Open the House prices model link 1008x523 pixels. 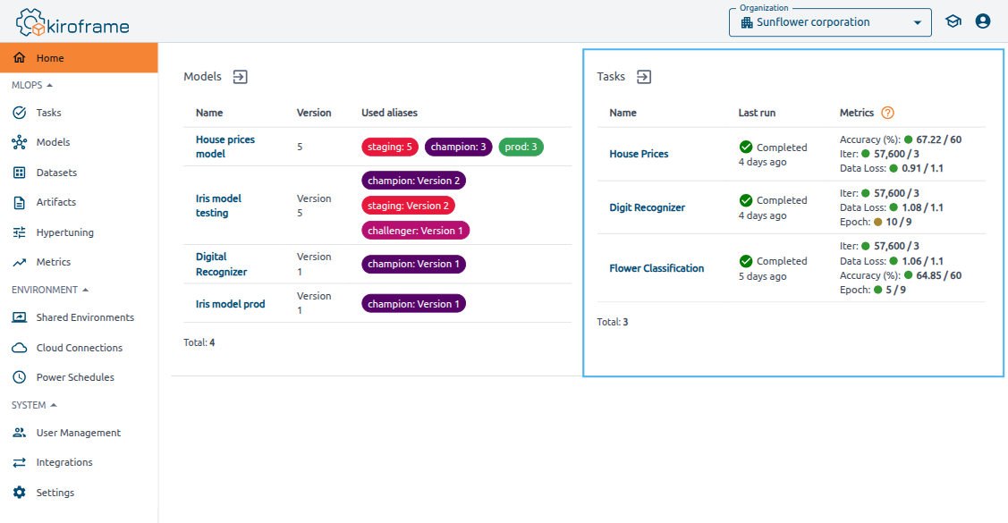pyautogui.click(x=224, y=147)
